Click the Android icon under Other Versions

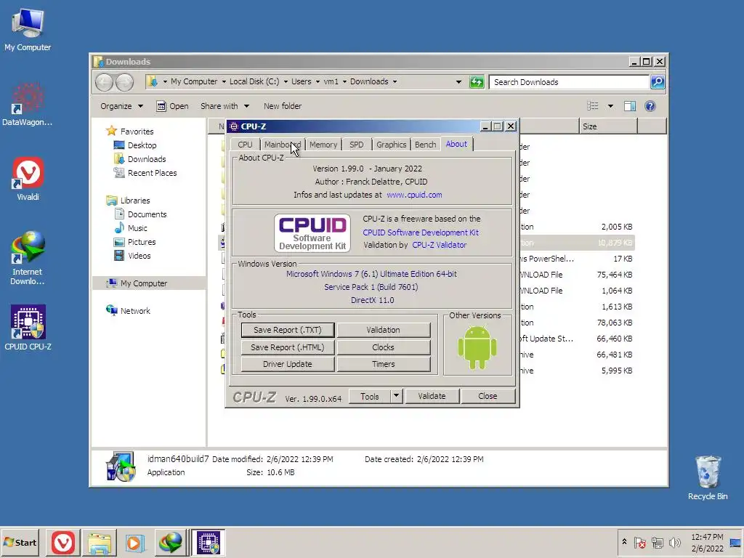477,347
